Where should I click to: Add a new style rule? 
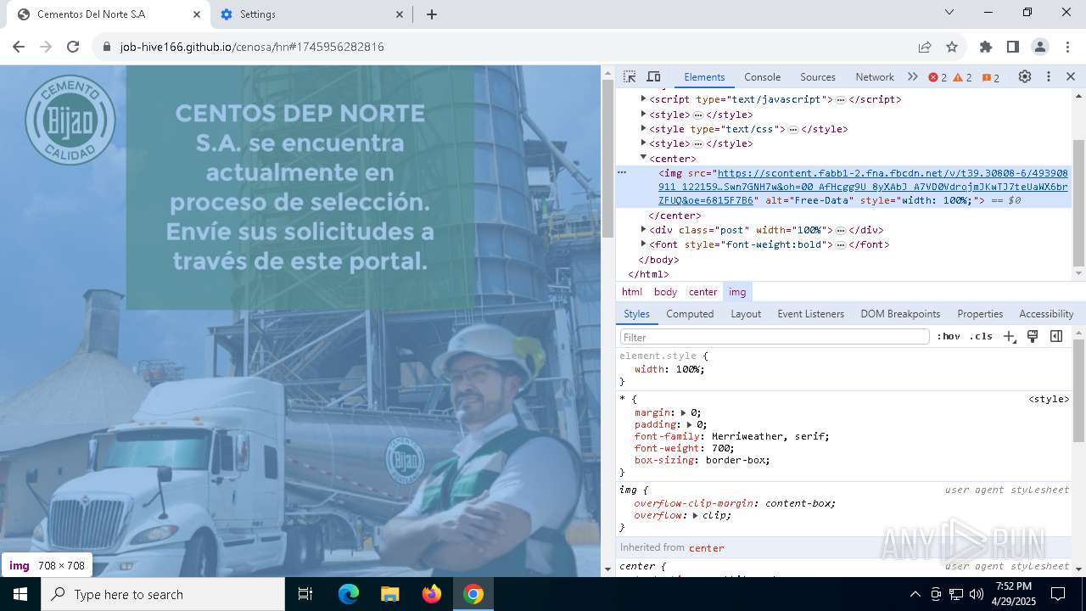coord(1009,337)
